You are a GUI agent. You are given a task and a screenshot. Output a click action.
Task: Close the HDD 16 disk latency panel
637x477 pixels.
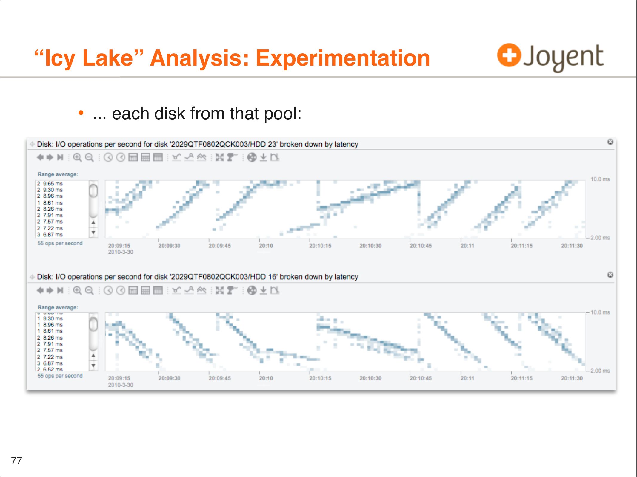tap(610, 275)
